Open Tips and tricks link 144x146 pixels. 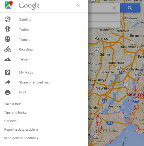click(15, 112)
